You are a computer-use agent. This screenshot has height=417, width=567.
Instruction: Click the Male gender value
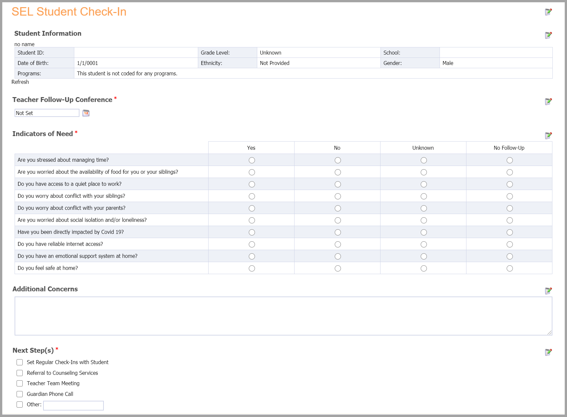click(448, 63)
